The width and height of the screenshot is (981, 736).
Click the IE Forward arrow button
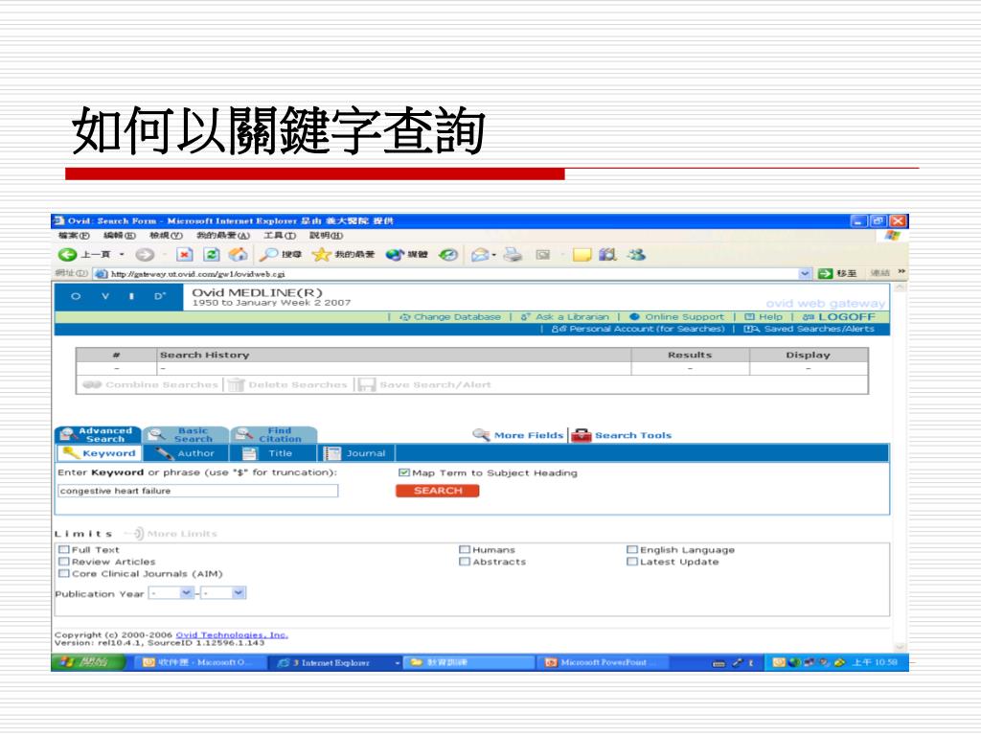(145, 255)
